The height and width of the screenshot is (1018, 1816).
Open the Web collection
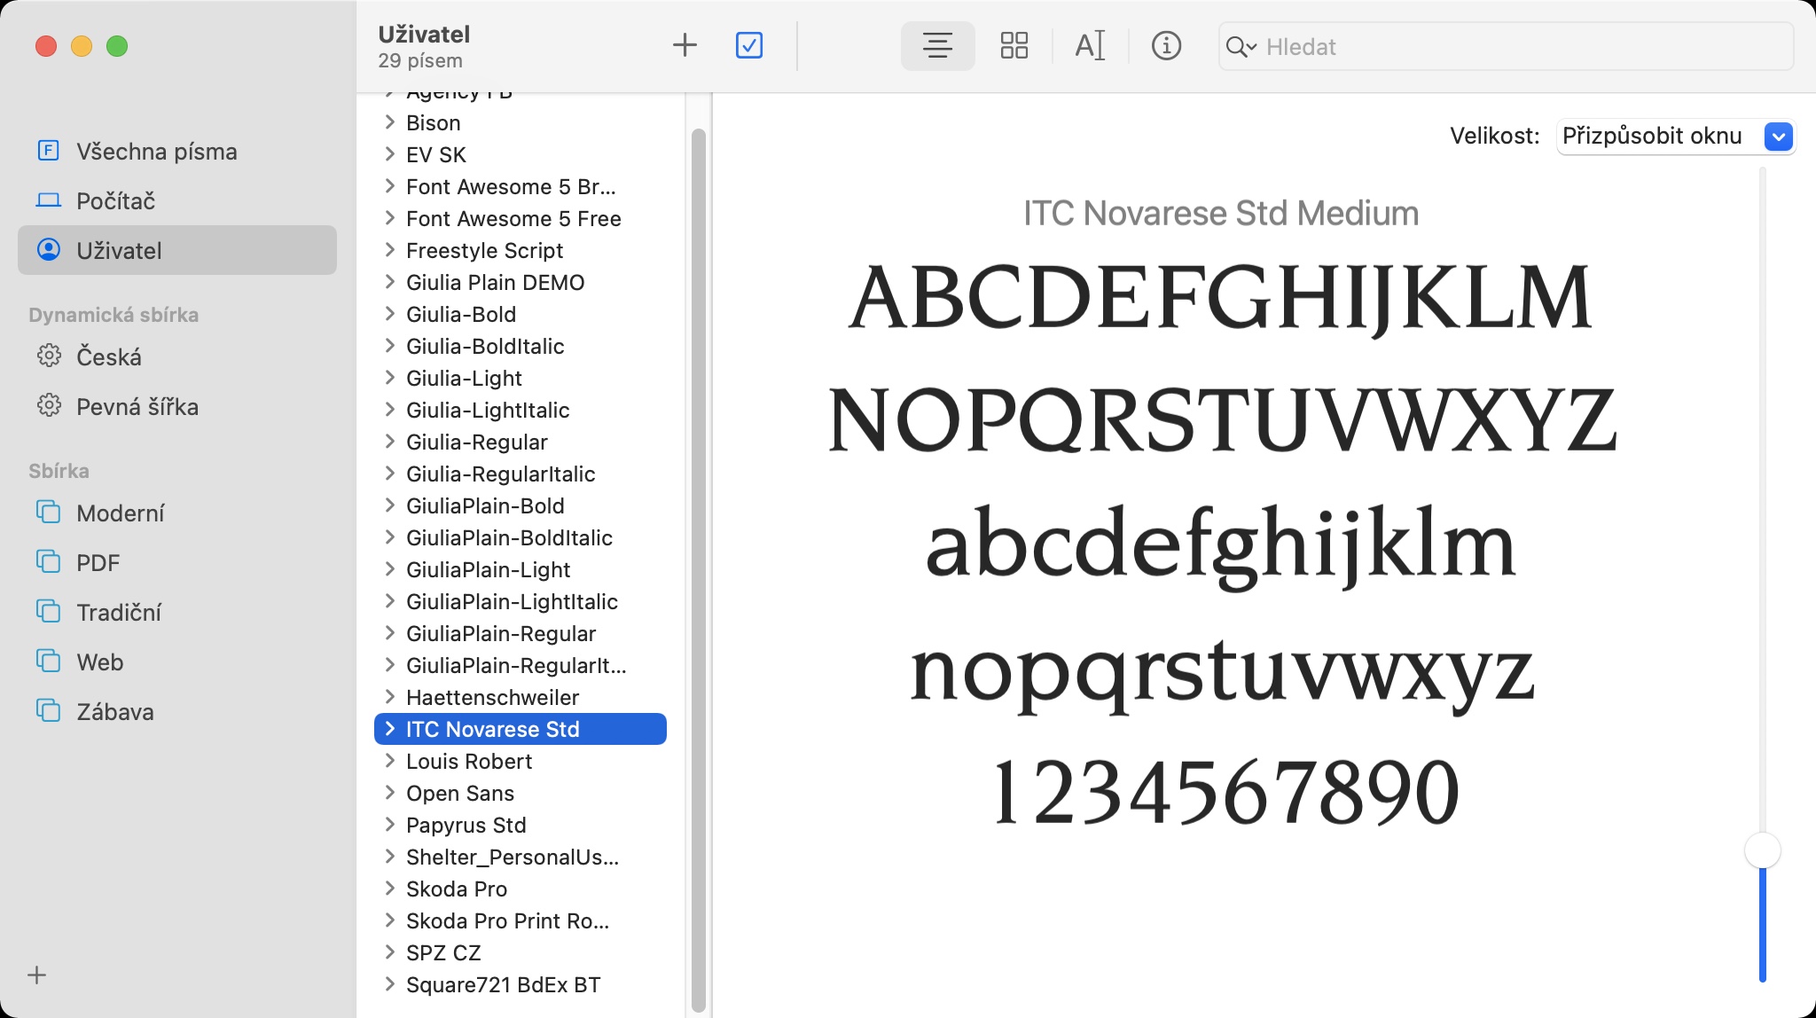click(99, 662)
